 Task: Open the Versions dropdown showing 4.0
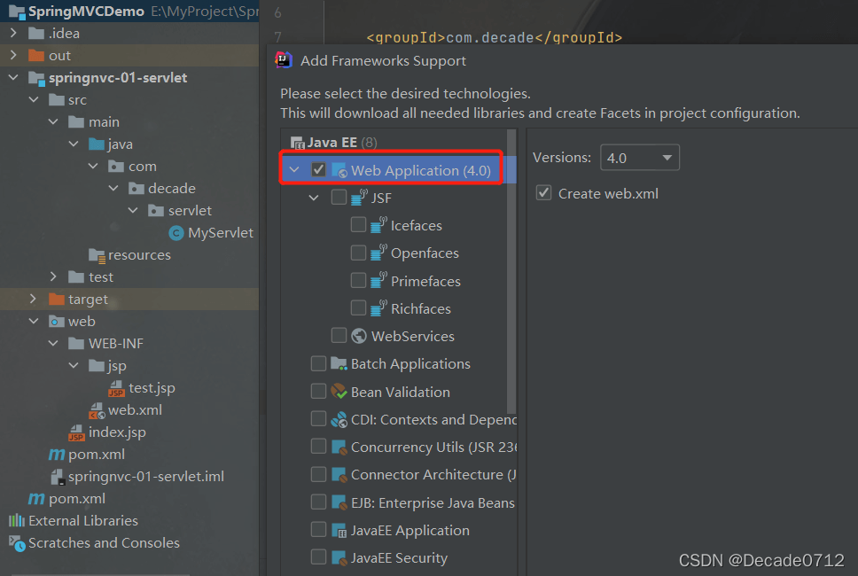point(640,158)
